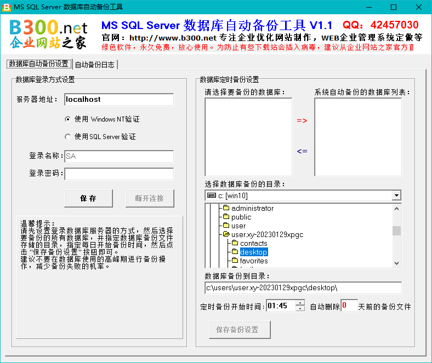Click folder tree scrollbar up arrow
The width and height of the screenshot is (432, 363).
pyautogui.click(x=396, y=209)
